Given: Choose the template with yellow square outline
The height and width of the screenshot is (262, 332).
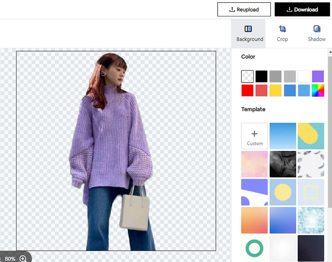Looking at the screenshot, I should pos(311,192).
